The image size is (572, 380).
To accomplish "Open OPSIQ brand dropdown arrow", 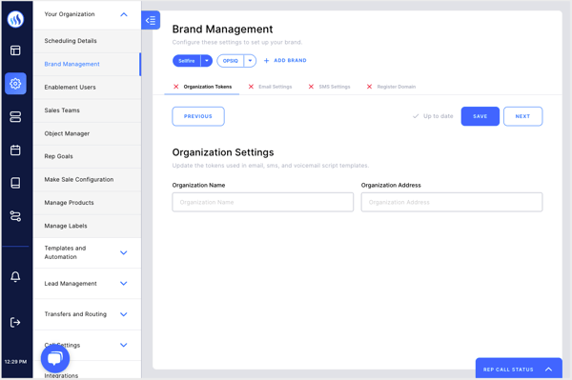I will pyautogui.click(x=250, y=61).
